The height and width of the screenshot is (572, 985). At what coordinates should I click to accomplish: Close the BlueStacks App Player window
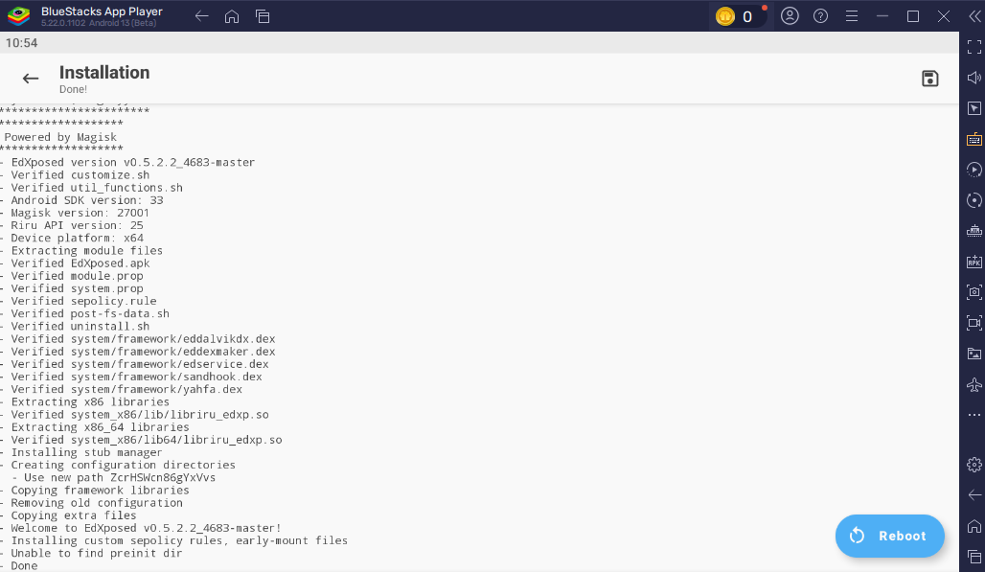(944, 16)
